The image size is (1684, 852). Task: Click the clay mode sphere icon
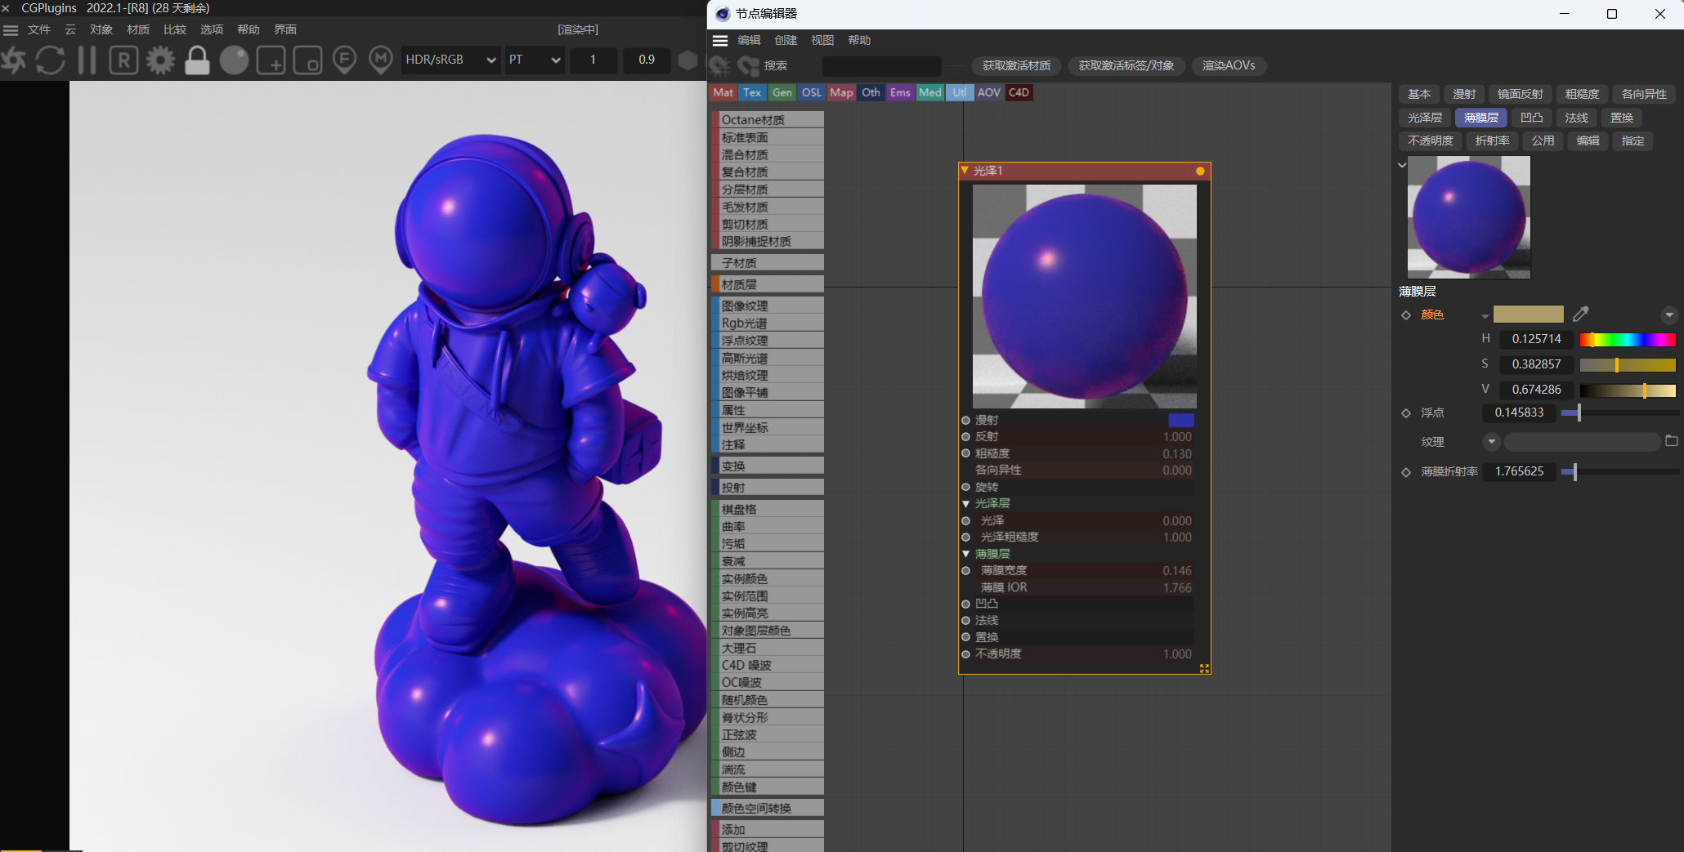click(x=234, y=60)
